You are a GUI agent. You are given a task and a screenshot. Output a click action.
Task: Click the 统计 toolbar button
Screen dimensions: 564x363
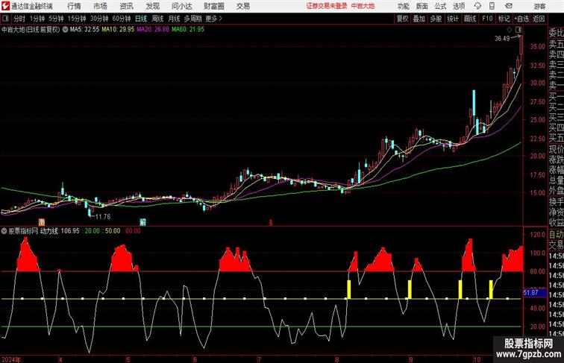point(453,19)
